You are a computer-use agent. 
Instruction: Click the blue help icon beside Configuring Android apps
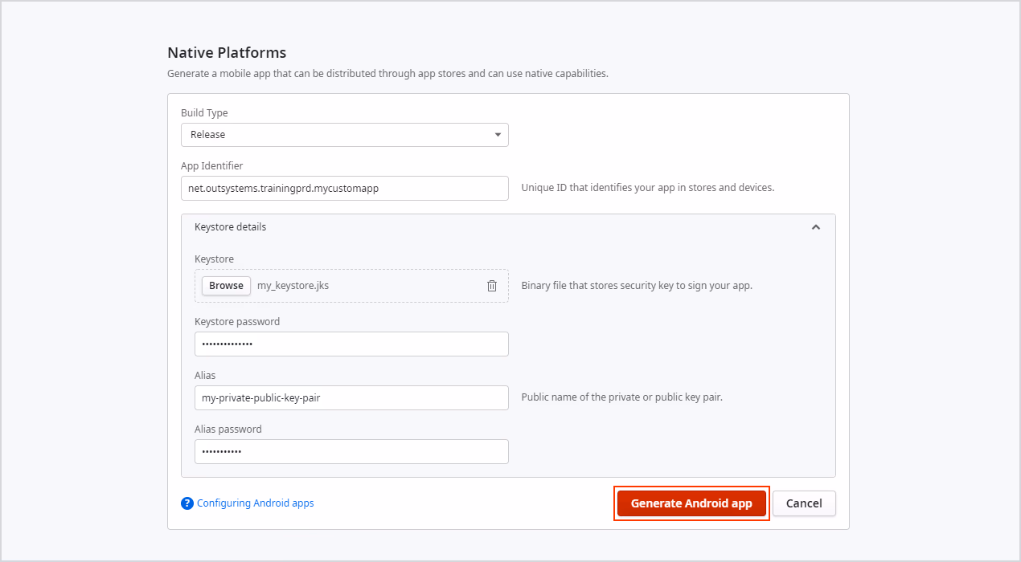click(187, 503)
